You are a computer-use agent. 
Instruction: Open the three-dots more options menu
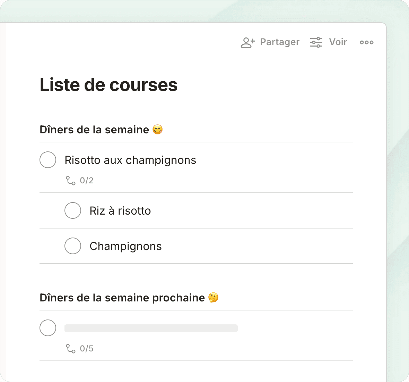point(366,42)
